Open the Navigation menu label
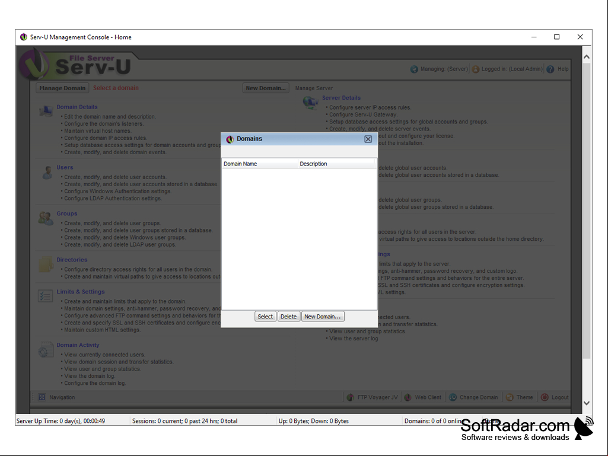608x456 pixels. pyautogui.click(x=62, y=397)
